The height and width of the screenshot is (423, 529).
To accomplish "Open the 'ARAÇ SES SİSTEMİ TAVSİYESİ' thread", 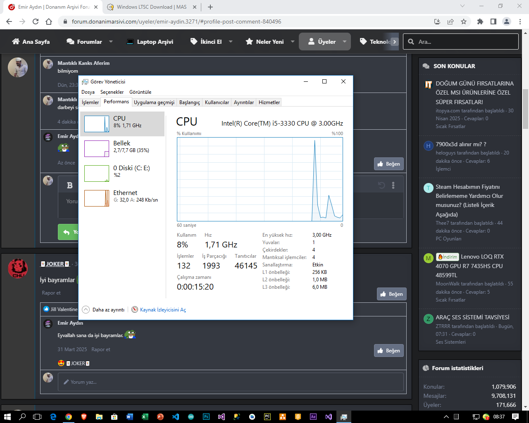I will [472, 317].
